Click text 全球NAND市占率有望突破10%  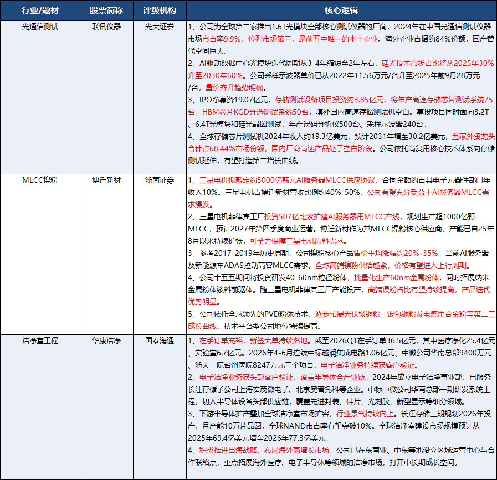pyautogui.click(x=320, y=426)
